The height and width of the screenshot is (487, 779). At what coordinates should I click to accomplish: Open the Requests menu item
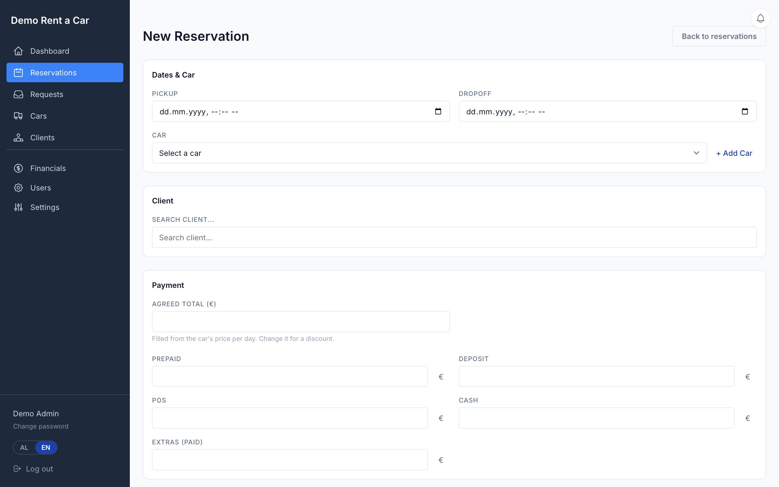pyautogui.click(x=65, y=94)
